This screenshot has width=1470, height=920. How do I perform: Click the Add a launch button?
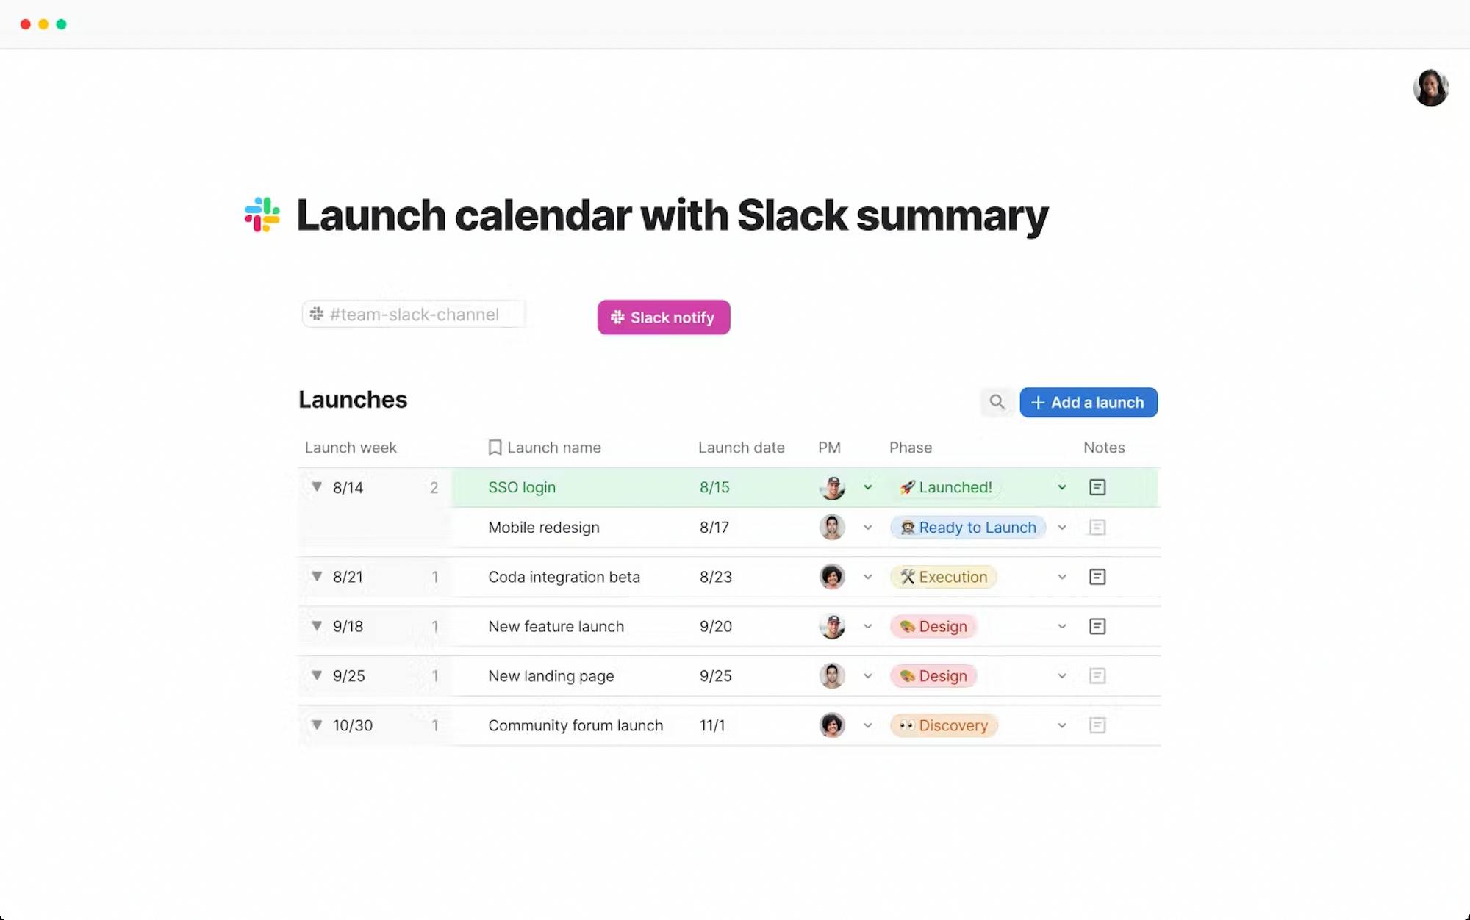point(1089,402)
